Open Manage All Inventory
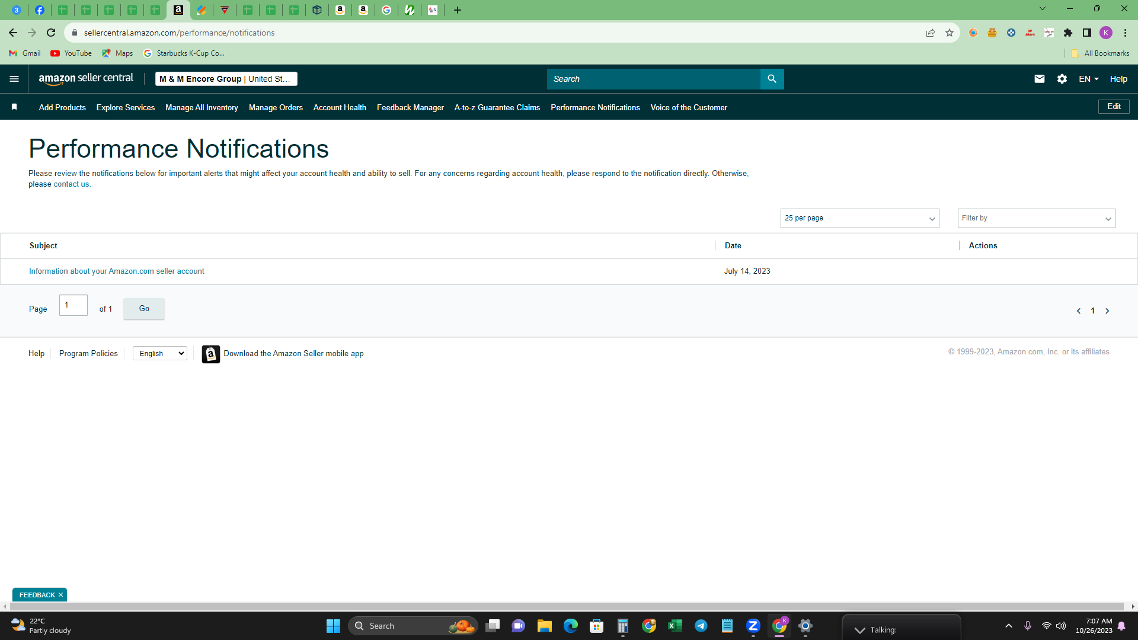The height and width of the screenshot is (640, 1138). [x=202, y=107]
